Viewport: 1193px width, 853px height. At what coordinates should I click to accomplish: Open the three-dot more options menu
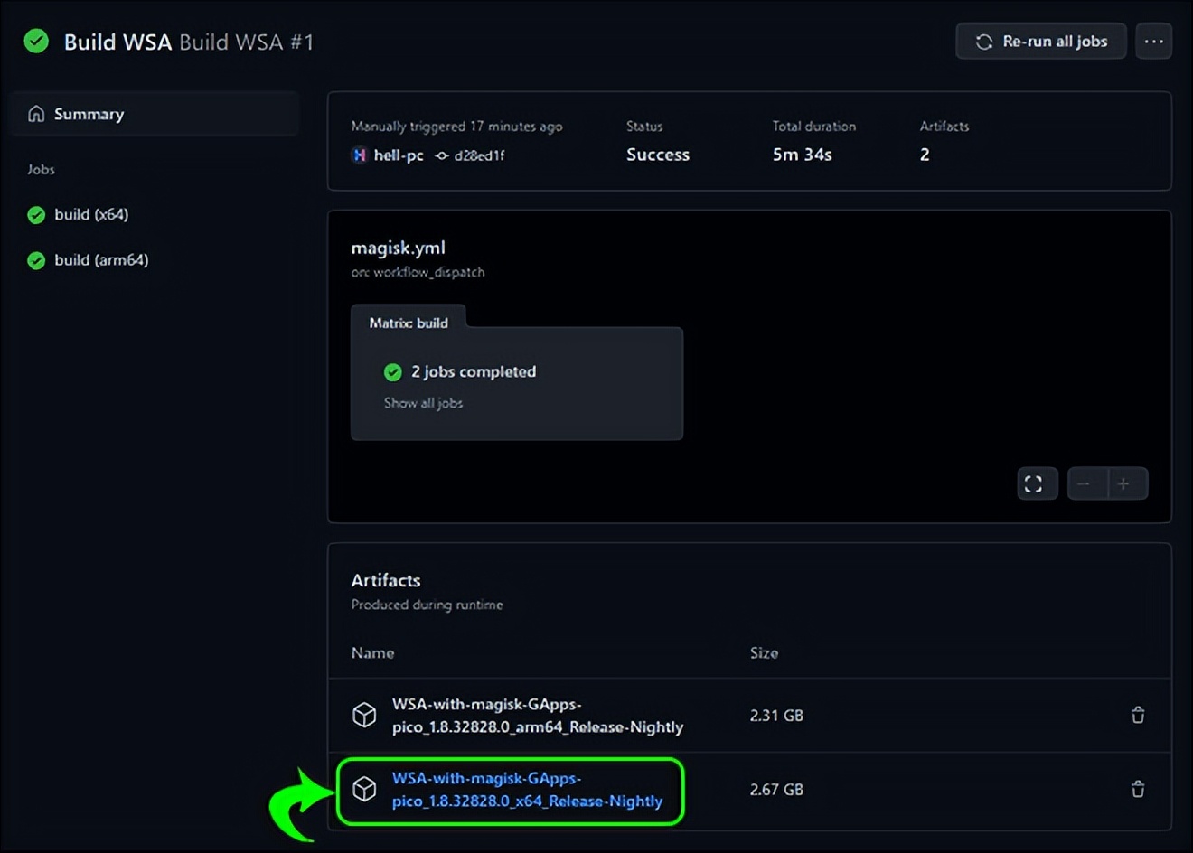click(x=1153, y=42)
